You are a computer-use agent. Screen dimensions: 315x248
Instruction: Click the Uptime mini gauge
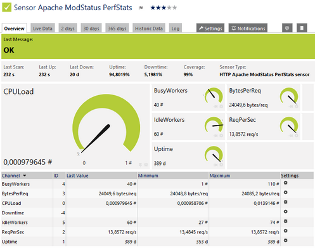click(214, 155)
